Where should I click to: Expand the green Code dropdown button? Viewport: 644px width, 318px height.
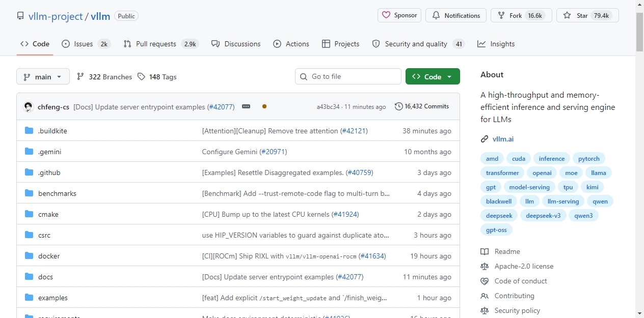[x=433, y=76]
